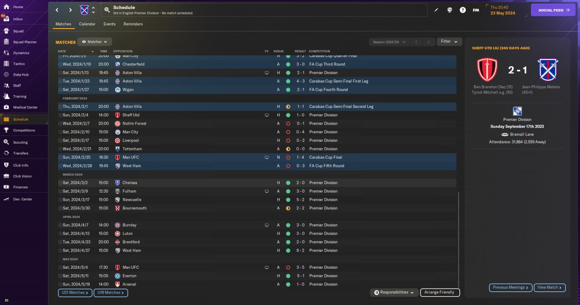The height and width of the screenshot is (305, 580).
Task: Open the Social Feed button
Action: point(553,10)
